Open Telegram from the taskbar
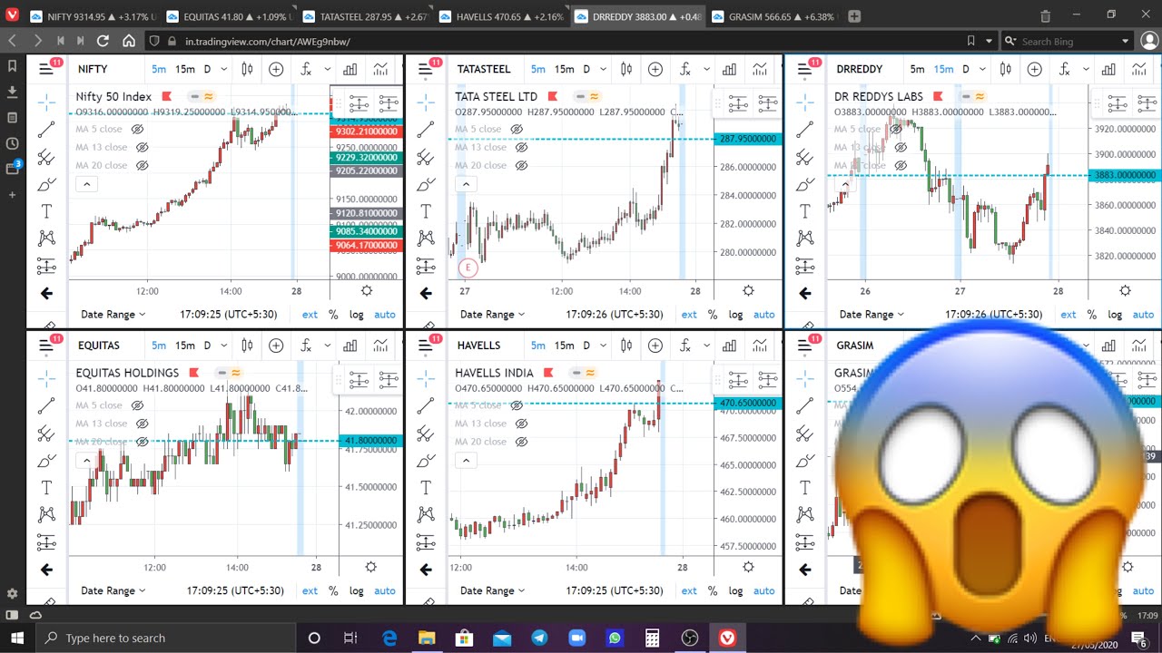The width and height of the screenshot is (1162, 653). [x=539, y=638]
